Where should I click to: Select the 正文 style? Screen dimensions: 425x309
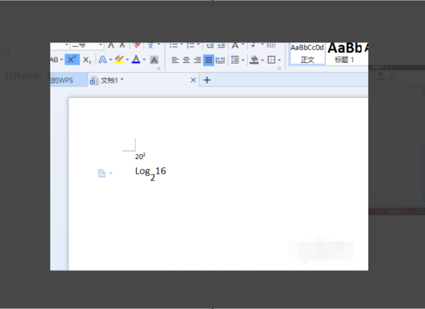coord(307,54)
